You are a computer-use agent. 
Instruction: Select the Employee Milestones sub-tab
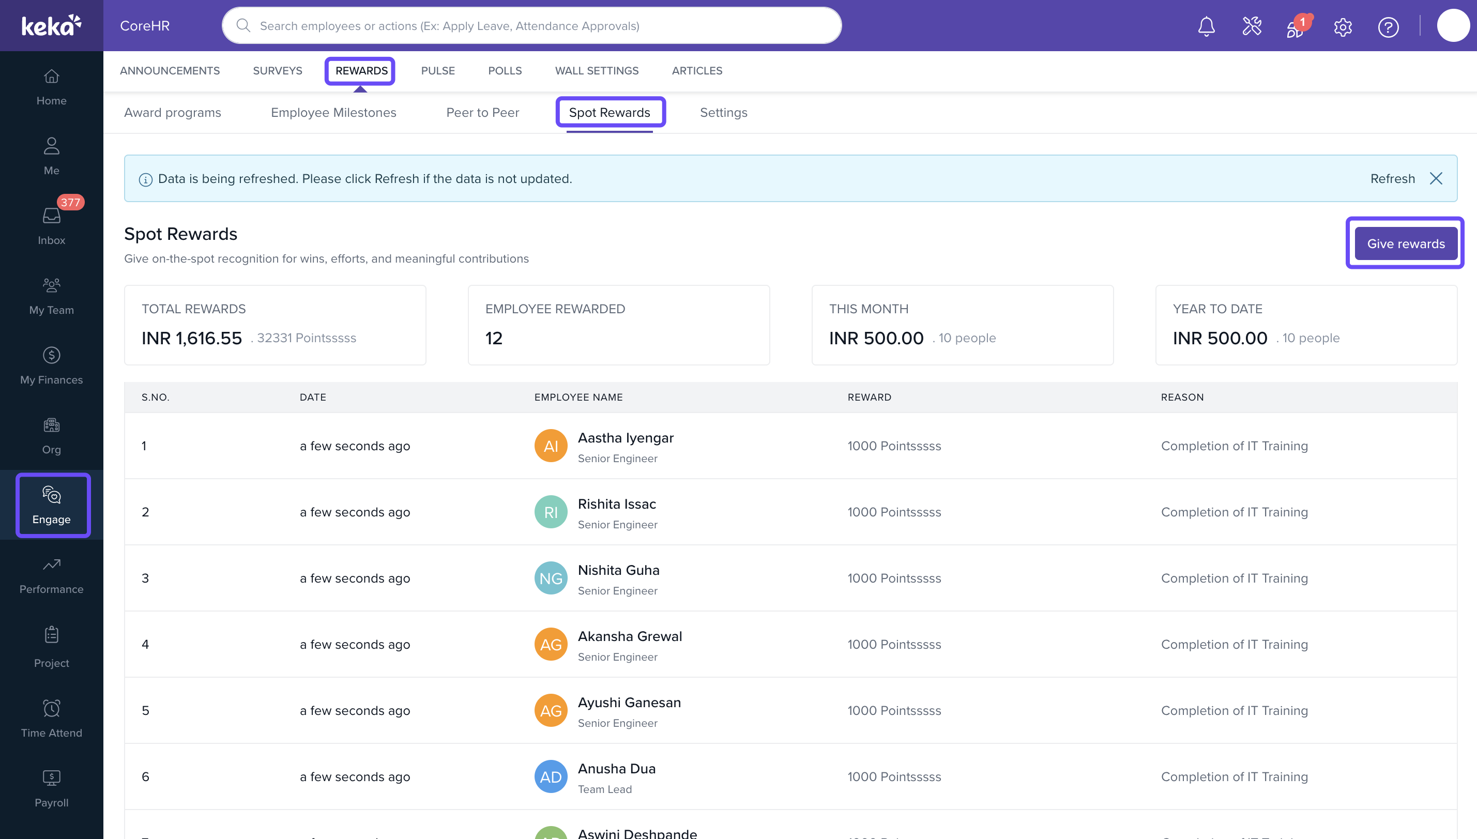coord(333,112)
